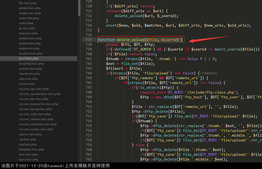This screenshot has width=262, height=169.
Task: Open ftp.class.php in the sidebar
Action: point(28,3)
